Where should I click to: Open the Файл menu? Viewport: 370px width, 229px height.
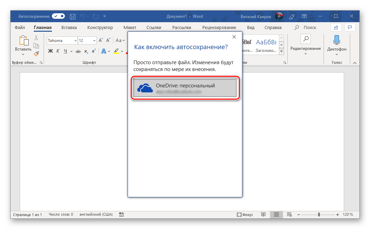pyautogui.click(x=20, y=28)
